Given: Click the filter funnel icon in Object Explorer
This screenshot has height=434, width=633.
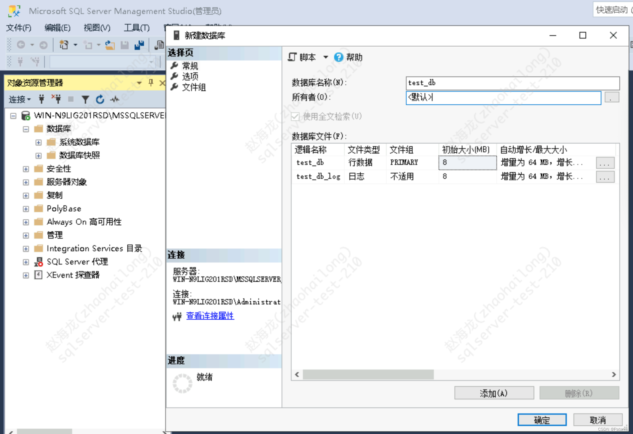Looking at the screenshot, I should tap(85, 99).
